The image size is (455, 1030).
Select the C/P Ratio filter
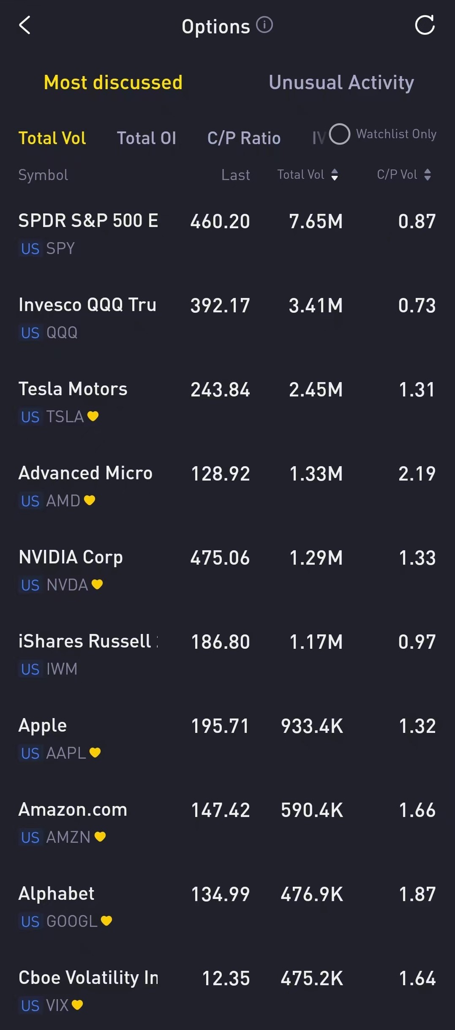point(244,138)
